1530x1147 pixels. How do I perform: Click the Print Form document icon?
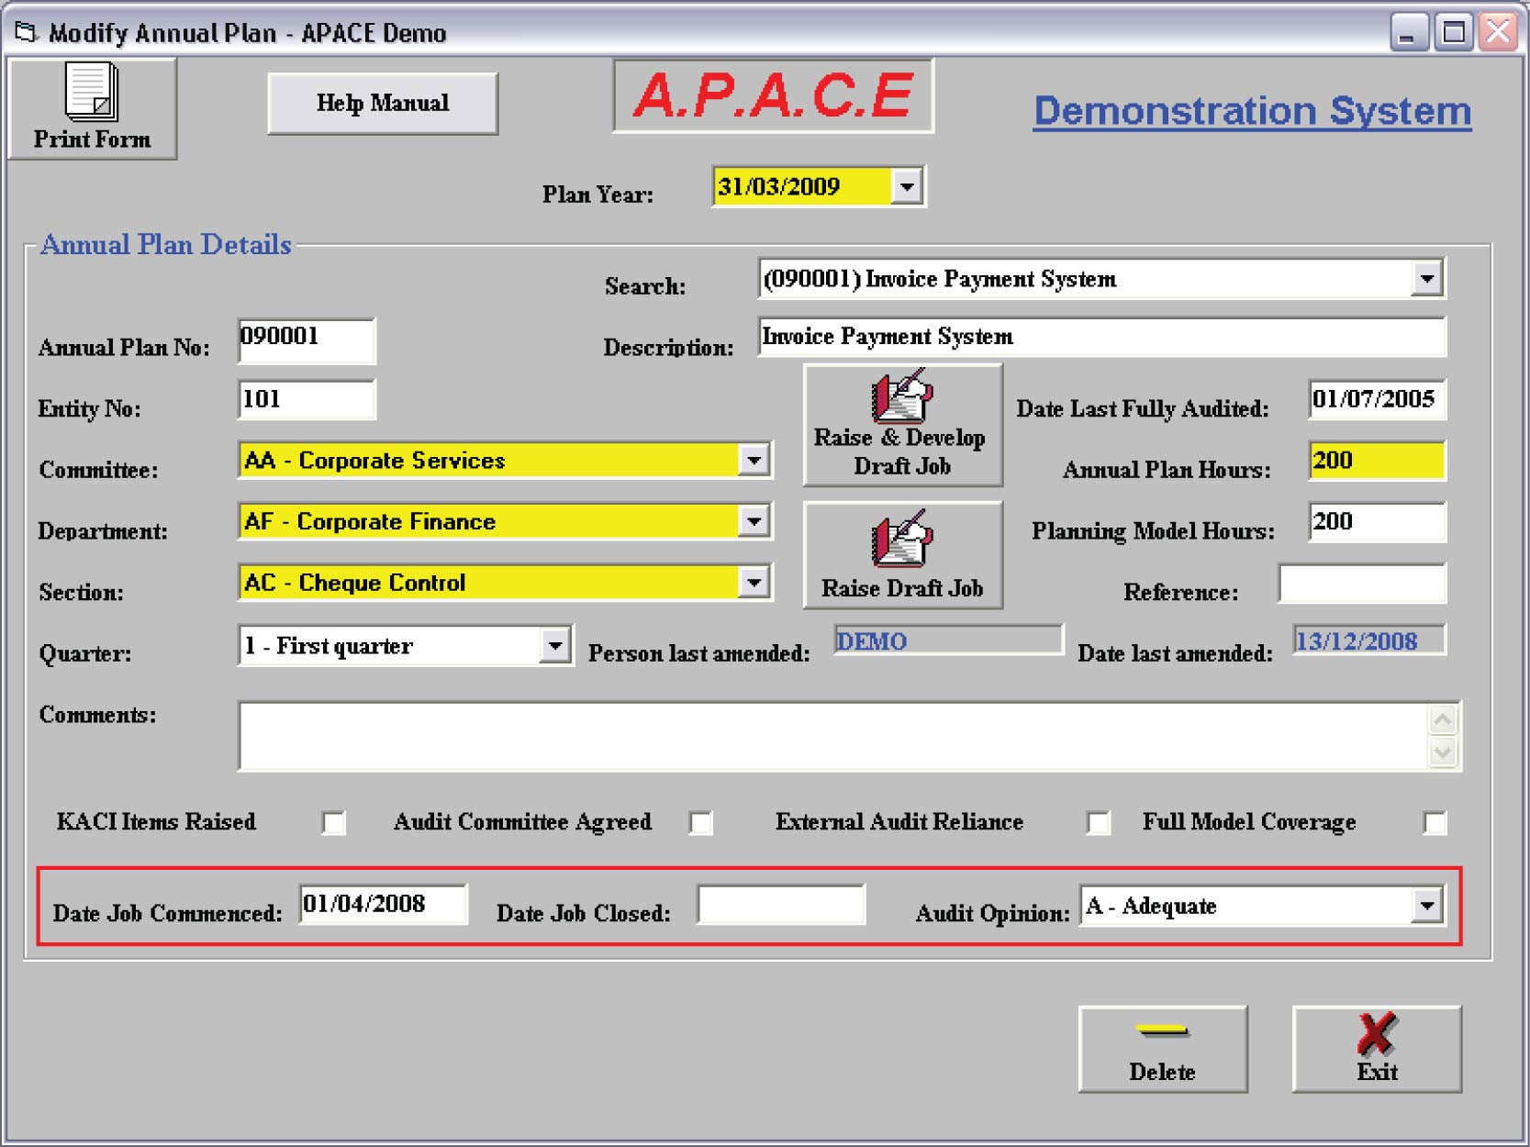[x=91, y=92]
